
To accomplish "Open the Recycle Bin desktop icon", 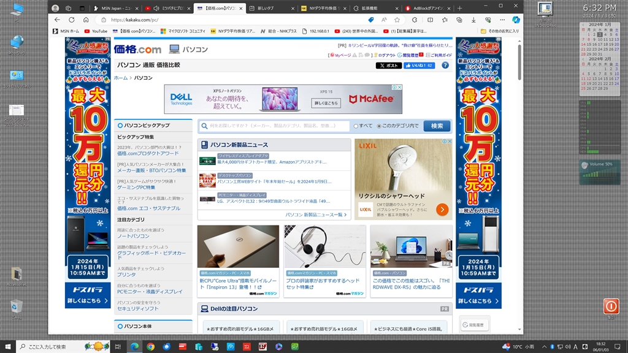I will coord(17,308).
